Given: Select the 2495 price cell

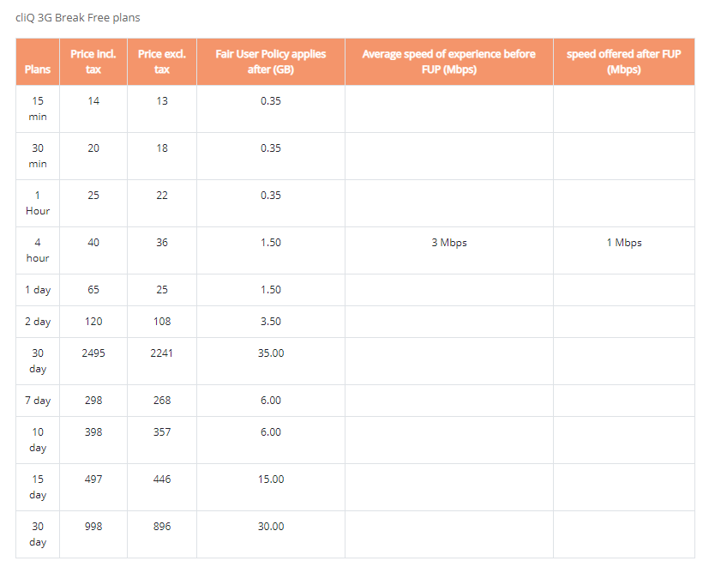Looking at the screenshot, I should coord(93,361).
